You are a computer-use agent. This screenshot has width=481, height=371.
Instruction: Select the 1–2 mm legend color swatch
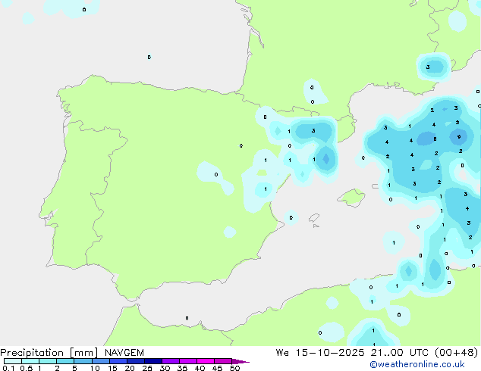coord(48,361)
